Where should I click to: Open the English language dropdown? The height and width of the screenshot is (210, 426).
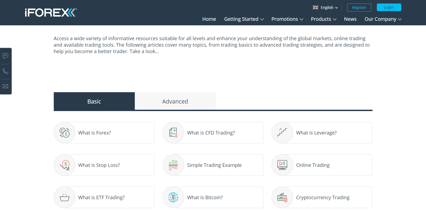(325, 8)
